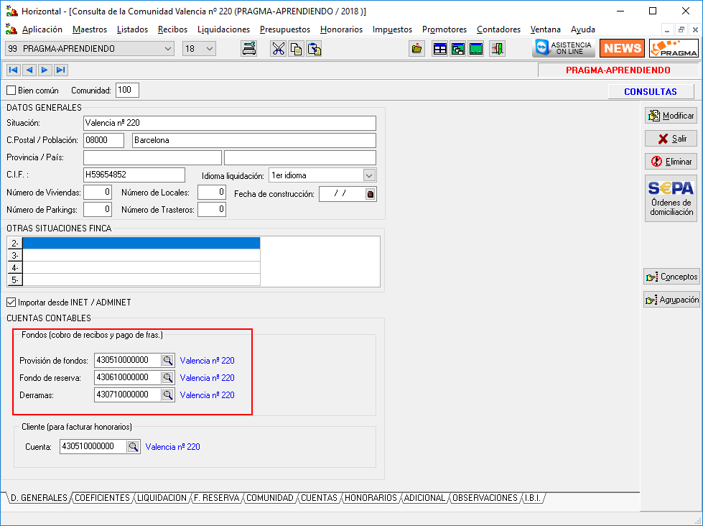Click the paste clipboard icon

[314, 49]
